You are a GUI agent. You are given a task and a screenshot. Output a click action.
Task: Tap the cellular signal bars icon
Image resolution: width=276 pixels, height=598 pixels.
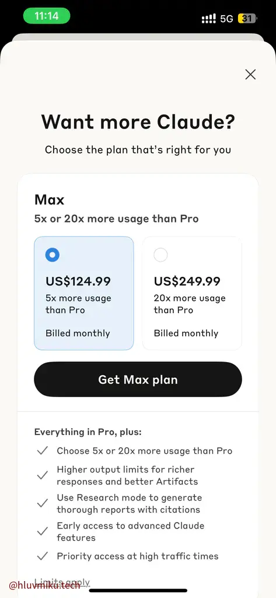(x=208, y=19)
